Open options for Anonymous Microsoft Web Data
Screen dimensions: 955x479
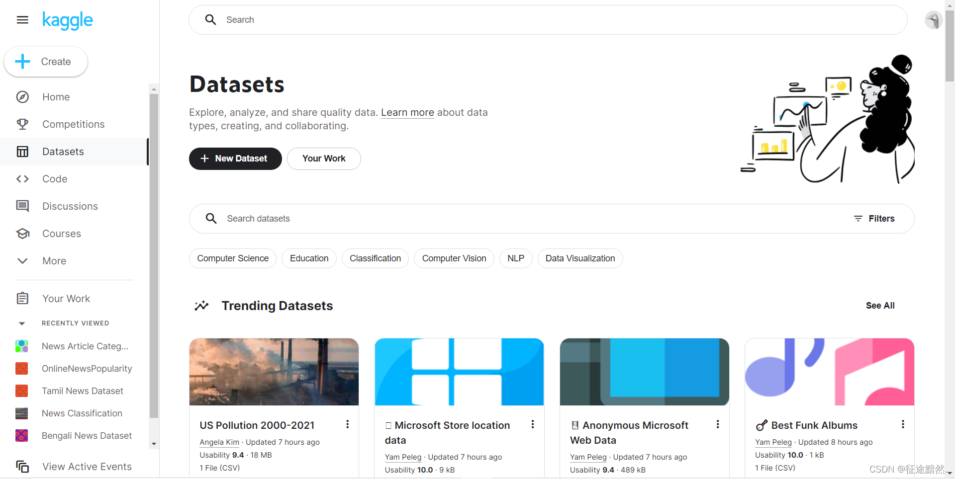point(717,424)
